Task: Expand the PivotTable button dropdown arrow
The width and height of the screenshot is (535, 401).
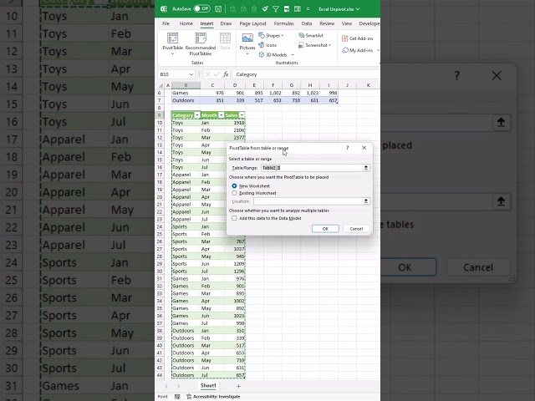Action: pos(173,53)
